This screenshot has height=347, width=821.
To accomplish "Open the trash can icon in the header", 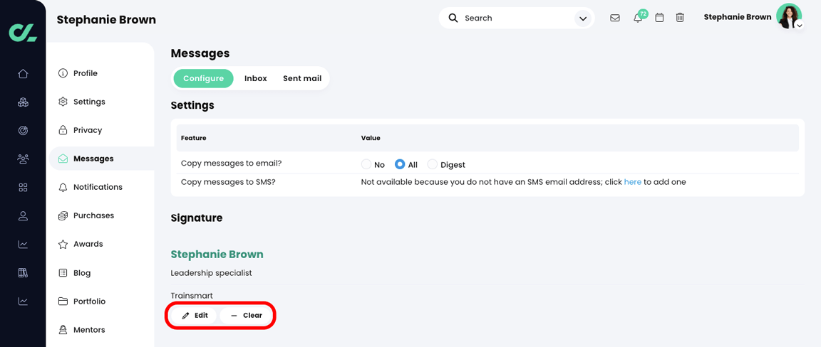I will (680, 18).
